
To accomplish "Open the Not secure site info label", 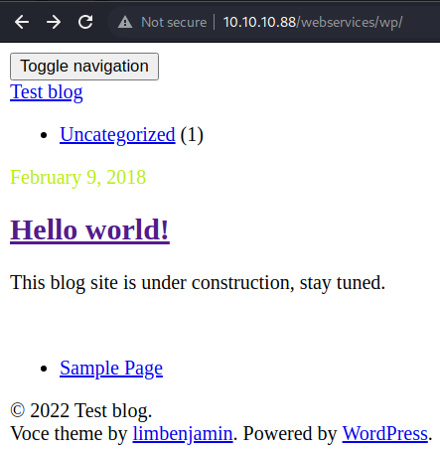I will tap(174, 22).
